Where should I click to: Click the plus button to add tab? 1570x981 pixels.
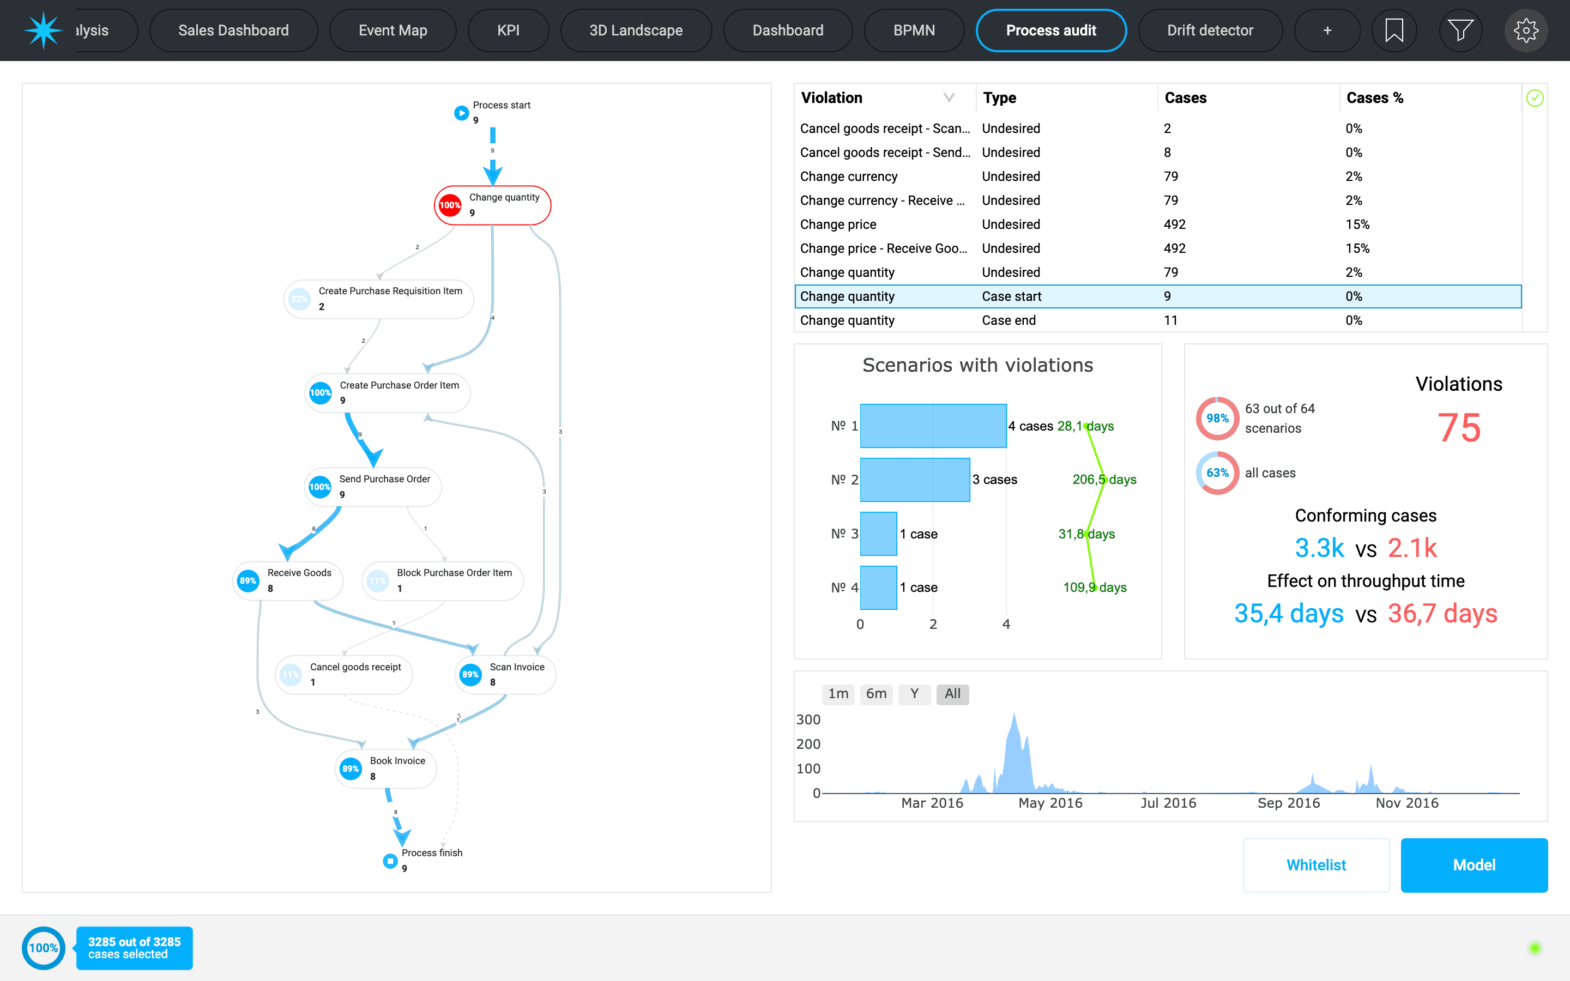1327,31
